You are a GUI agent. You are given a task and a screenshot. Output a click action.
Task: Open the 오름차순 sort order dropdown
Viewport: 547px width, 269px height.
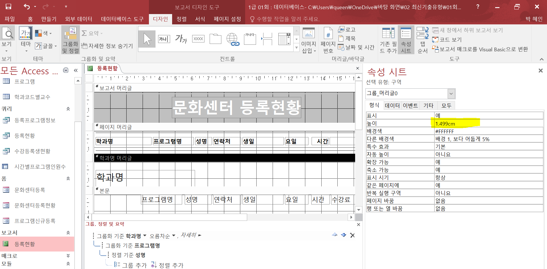point(162,236)
